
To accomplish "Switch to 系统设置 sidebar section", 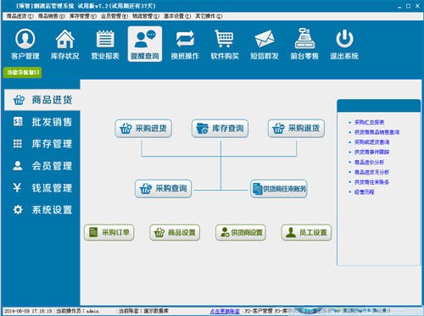I will point(42,209).
